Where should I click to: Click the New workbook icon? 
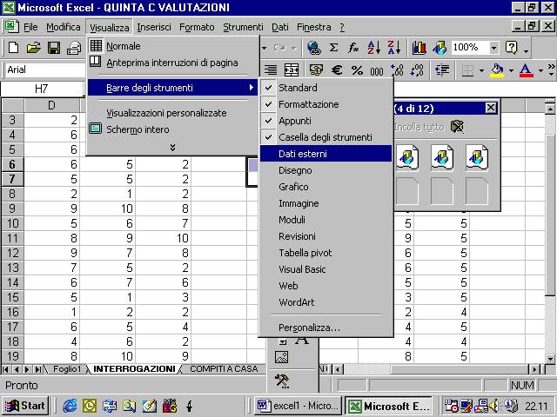14,48
